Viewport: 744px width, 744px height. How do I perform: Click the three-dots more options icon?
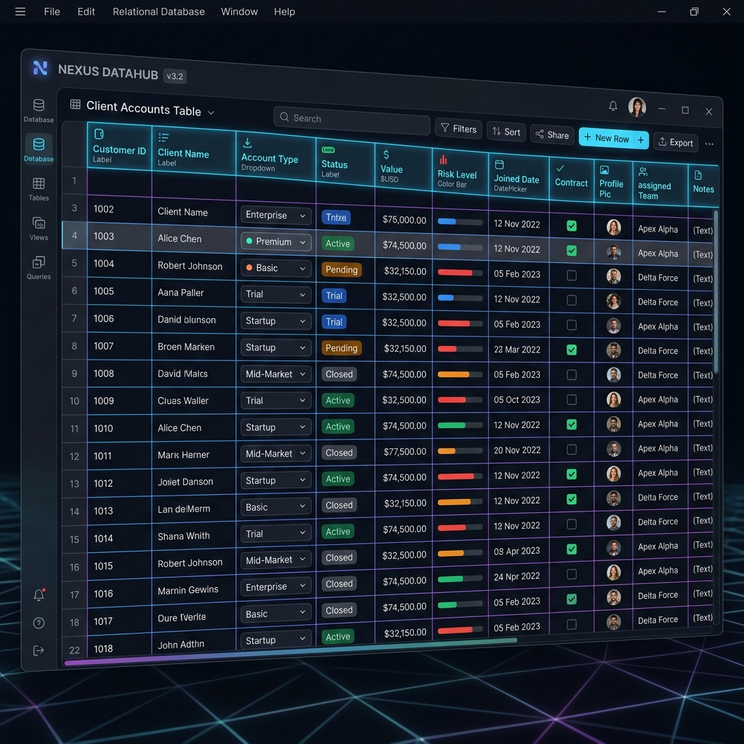[x=709, y=144]
